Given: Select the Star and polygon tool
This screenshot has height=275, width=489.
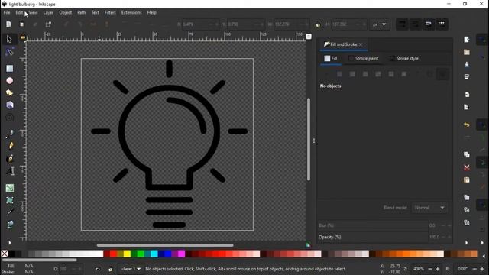Looking at the screenshot, I should 9,92.
